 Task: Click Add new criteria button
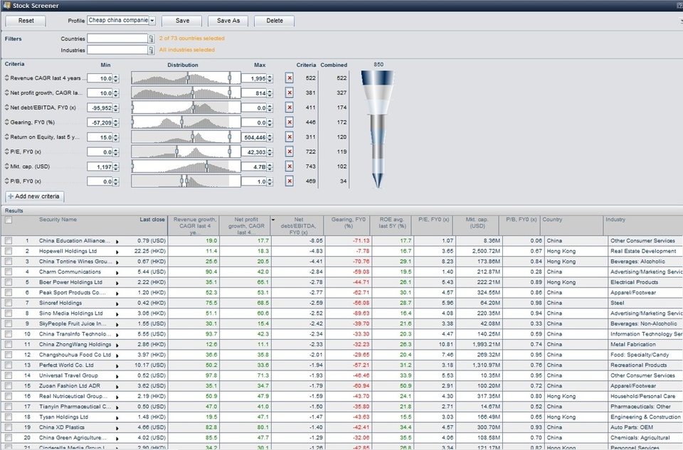click(34, 196)
